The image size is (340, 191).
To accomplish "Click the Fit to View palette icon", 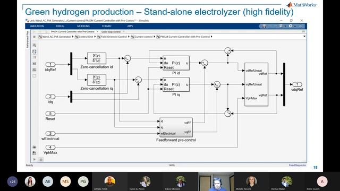I will (x=34, y=51).
